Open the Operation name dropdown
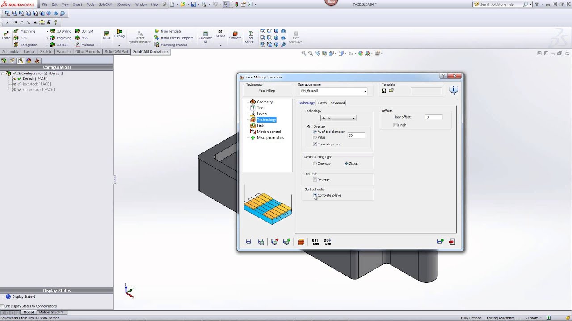Viewport: 572px width, 321px height. [x=365, y=91]
